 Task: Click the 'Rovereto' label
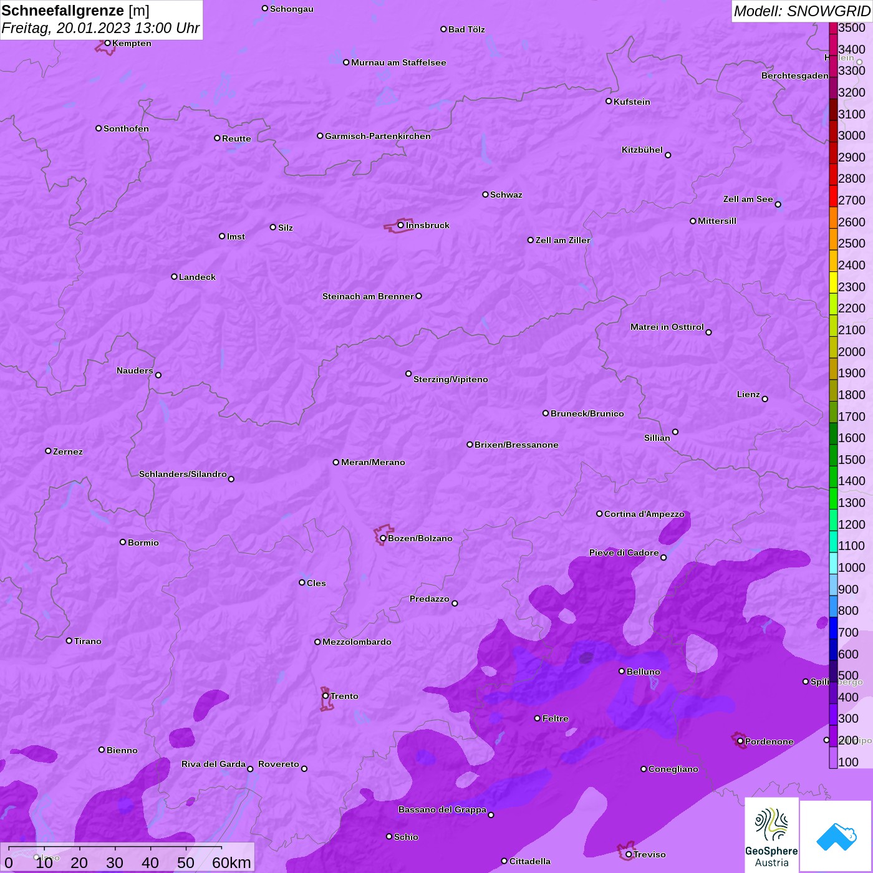(279, 764)
